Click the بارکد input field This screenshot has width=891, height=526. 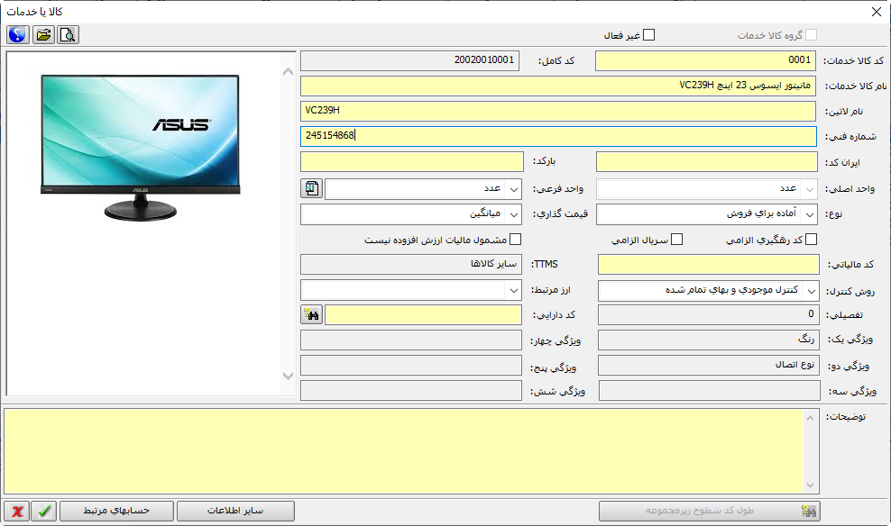click(412, 162)
